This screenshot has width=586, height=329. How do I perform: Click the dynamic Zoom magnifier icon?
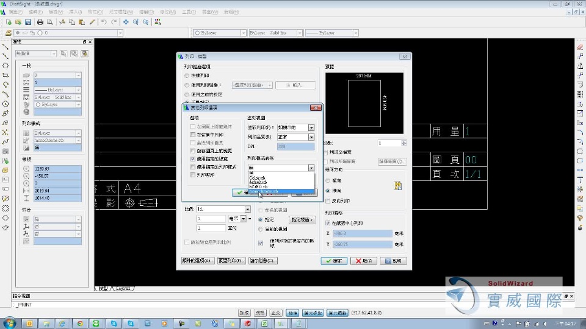(x=136, y=22)
